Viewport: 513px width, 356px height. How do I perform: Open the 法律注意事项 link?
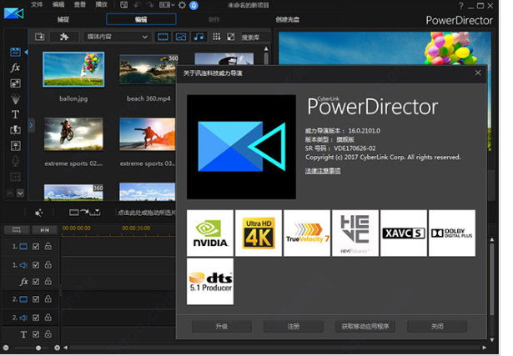point(323,171)
